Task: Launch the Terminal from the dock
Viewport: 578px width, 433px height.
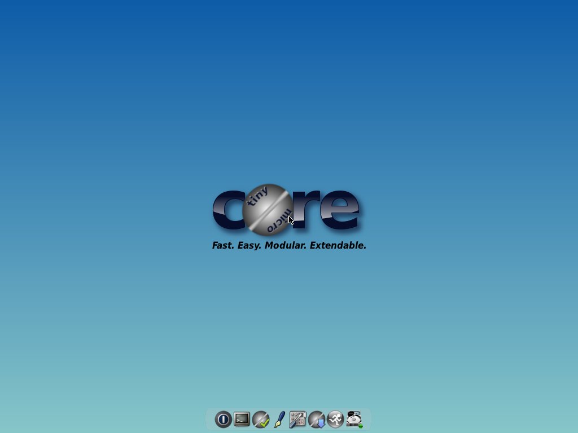Action: pos(242,419)
